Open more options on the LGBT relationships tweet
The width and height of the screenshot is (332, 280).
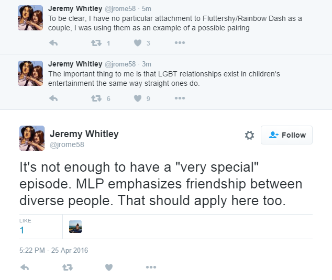180,98
